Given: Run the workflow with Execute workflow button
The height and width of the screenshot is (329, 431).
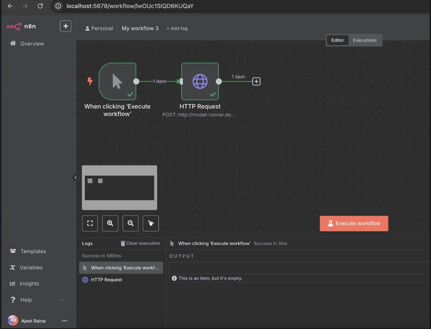Looking at the screenshot, I should pyautogui.click(x=354, y=223).
